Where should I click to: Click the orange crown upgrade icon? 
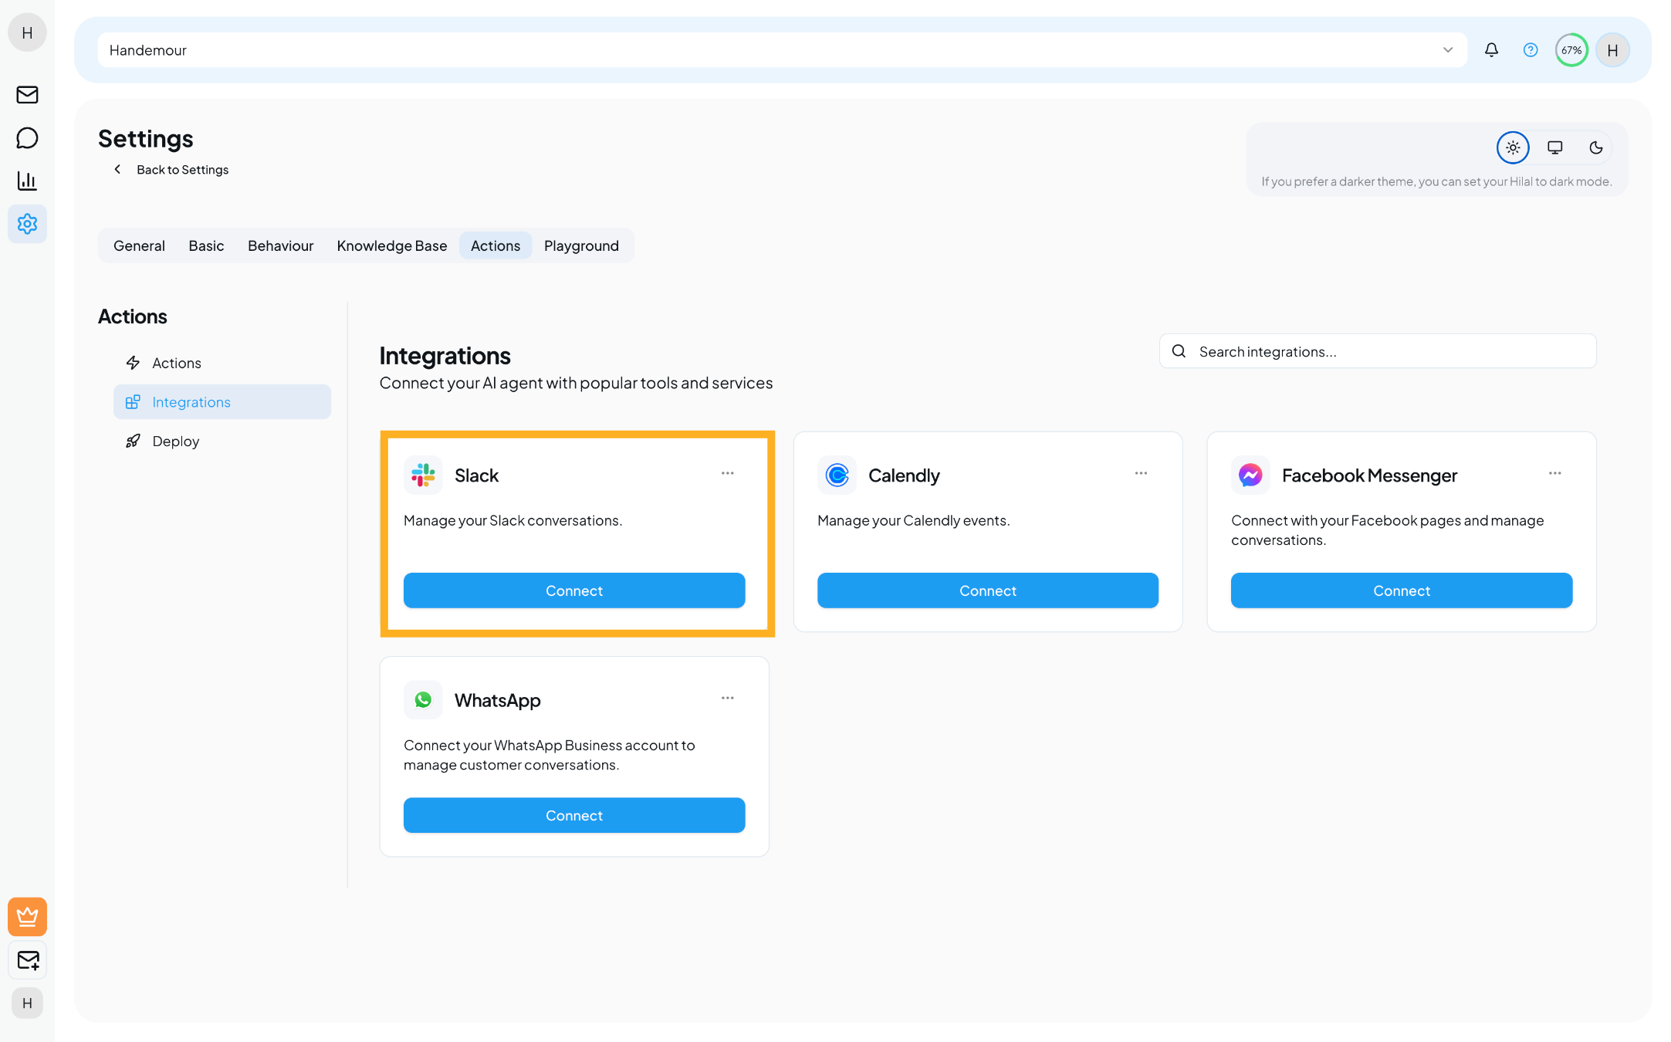pos(27,916)
